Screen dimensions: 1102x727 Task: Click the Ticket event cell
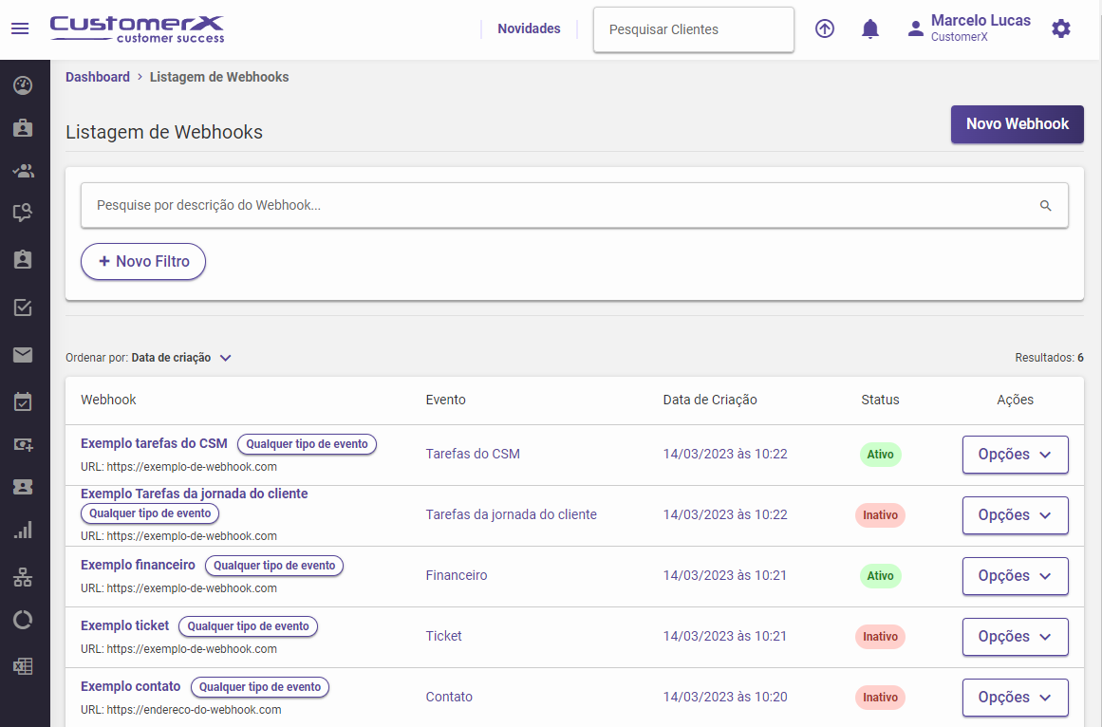443,636
